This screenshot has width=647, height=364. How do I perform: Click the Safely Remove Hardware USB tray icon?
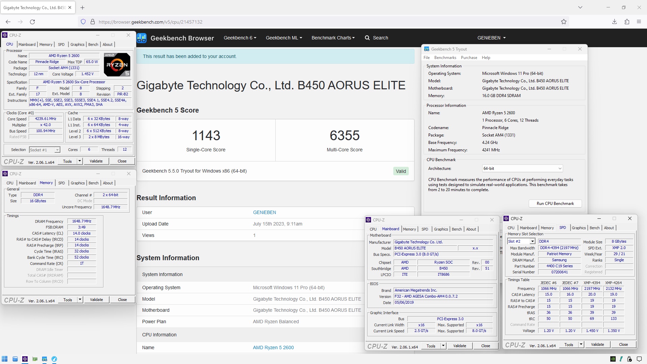pos(630,359)
